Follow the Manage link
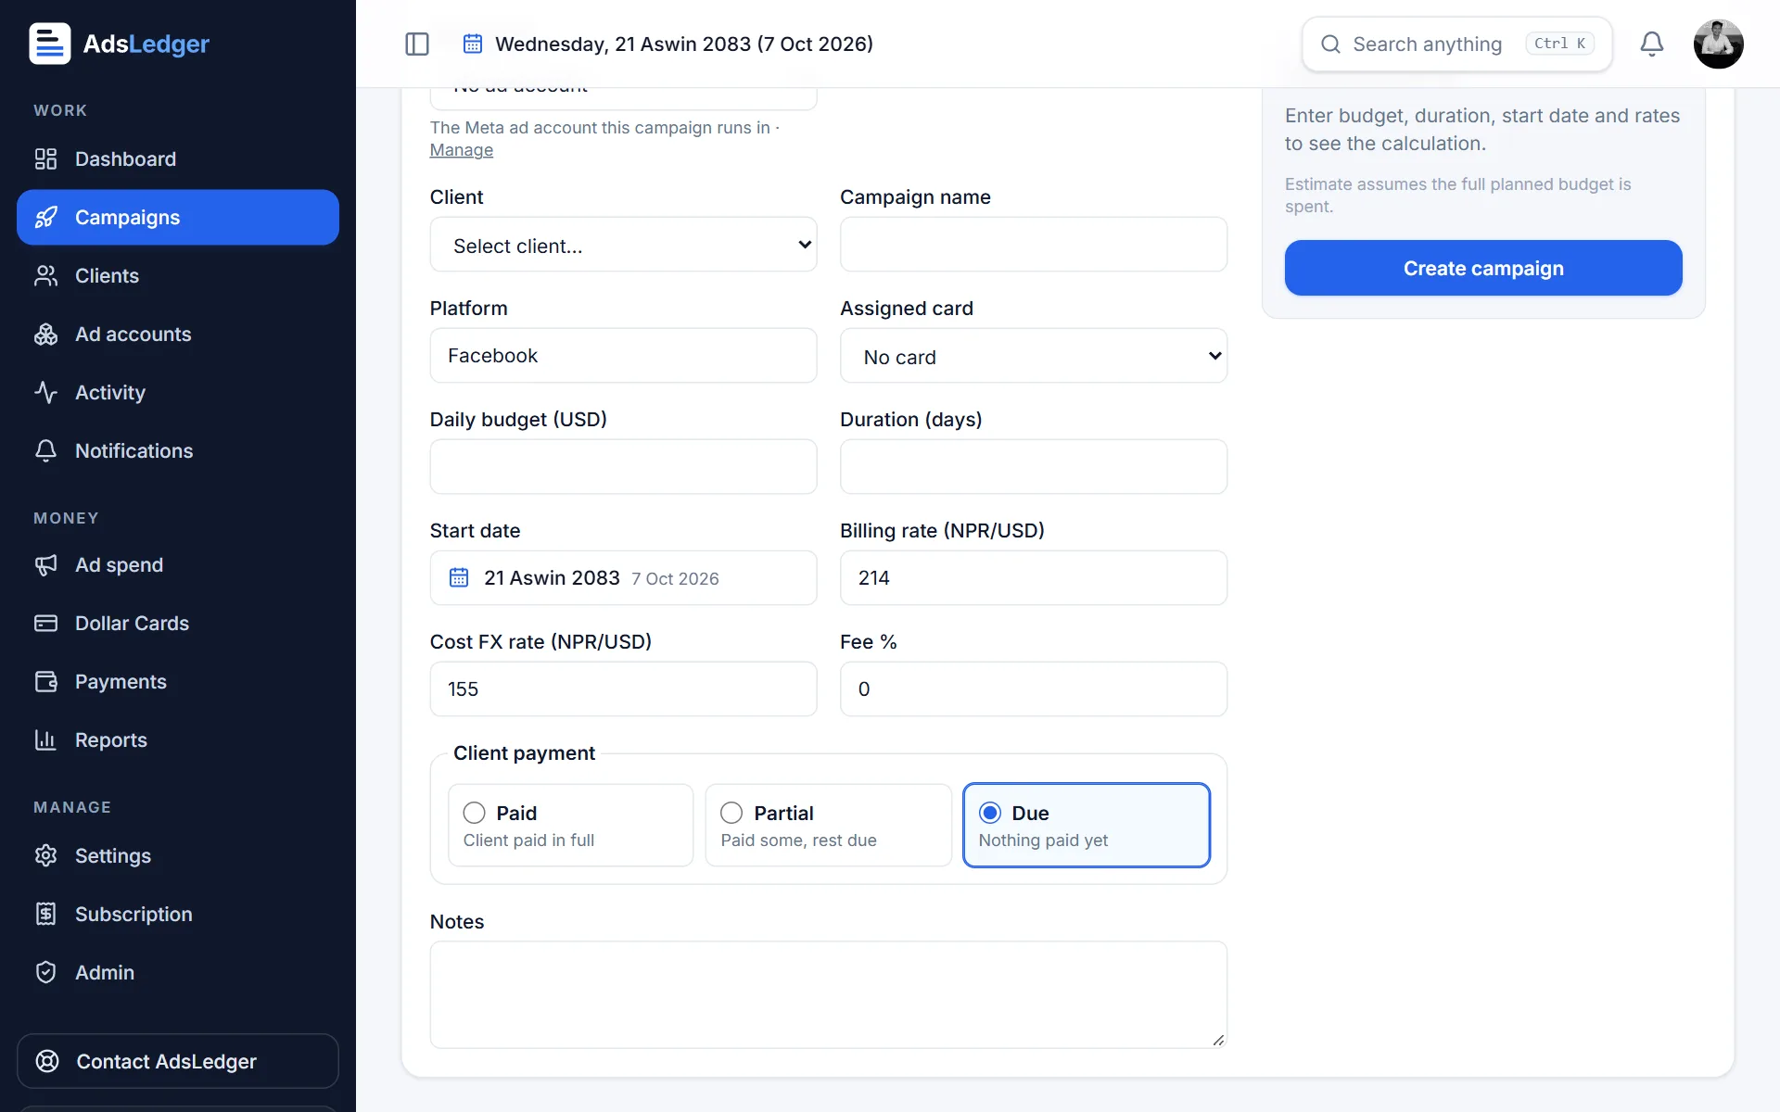Viewport: 1780px width, 1112px height. (x=461, y=150)
